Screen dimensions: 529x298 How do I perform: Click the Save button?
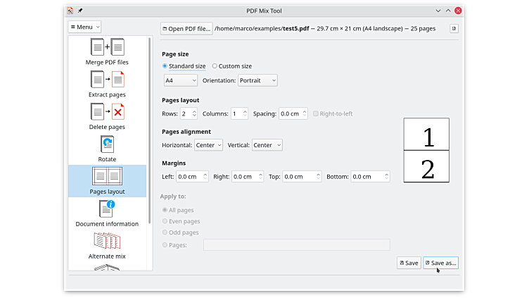click(409, 263)
